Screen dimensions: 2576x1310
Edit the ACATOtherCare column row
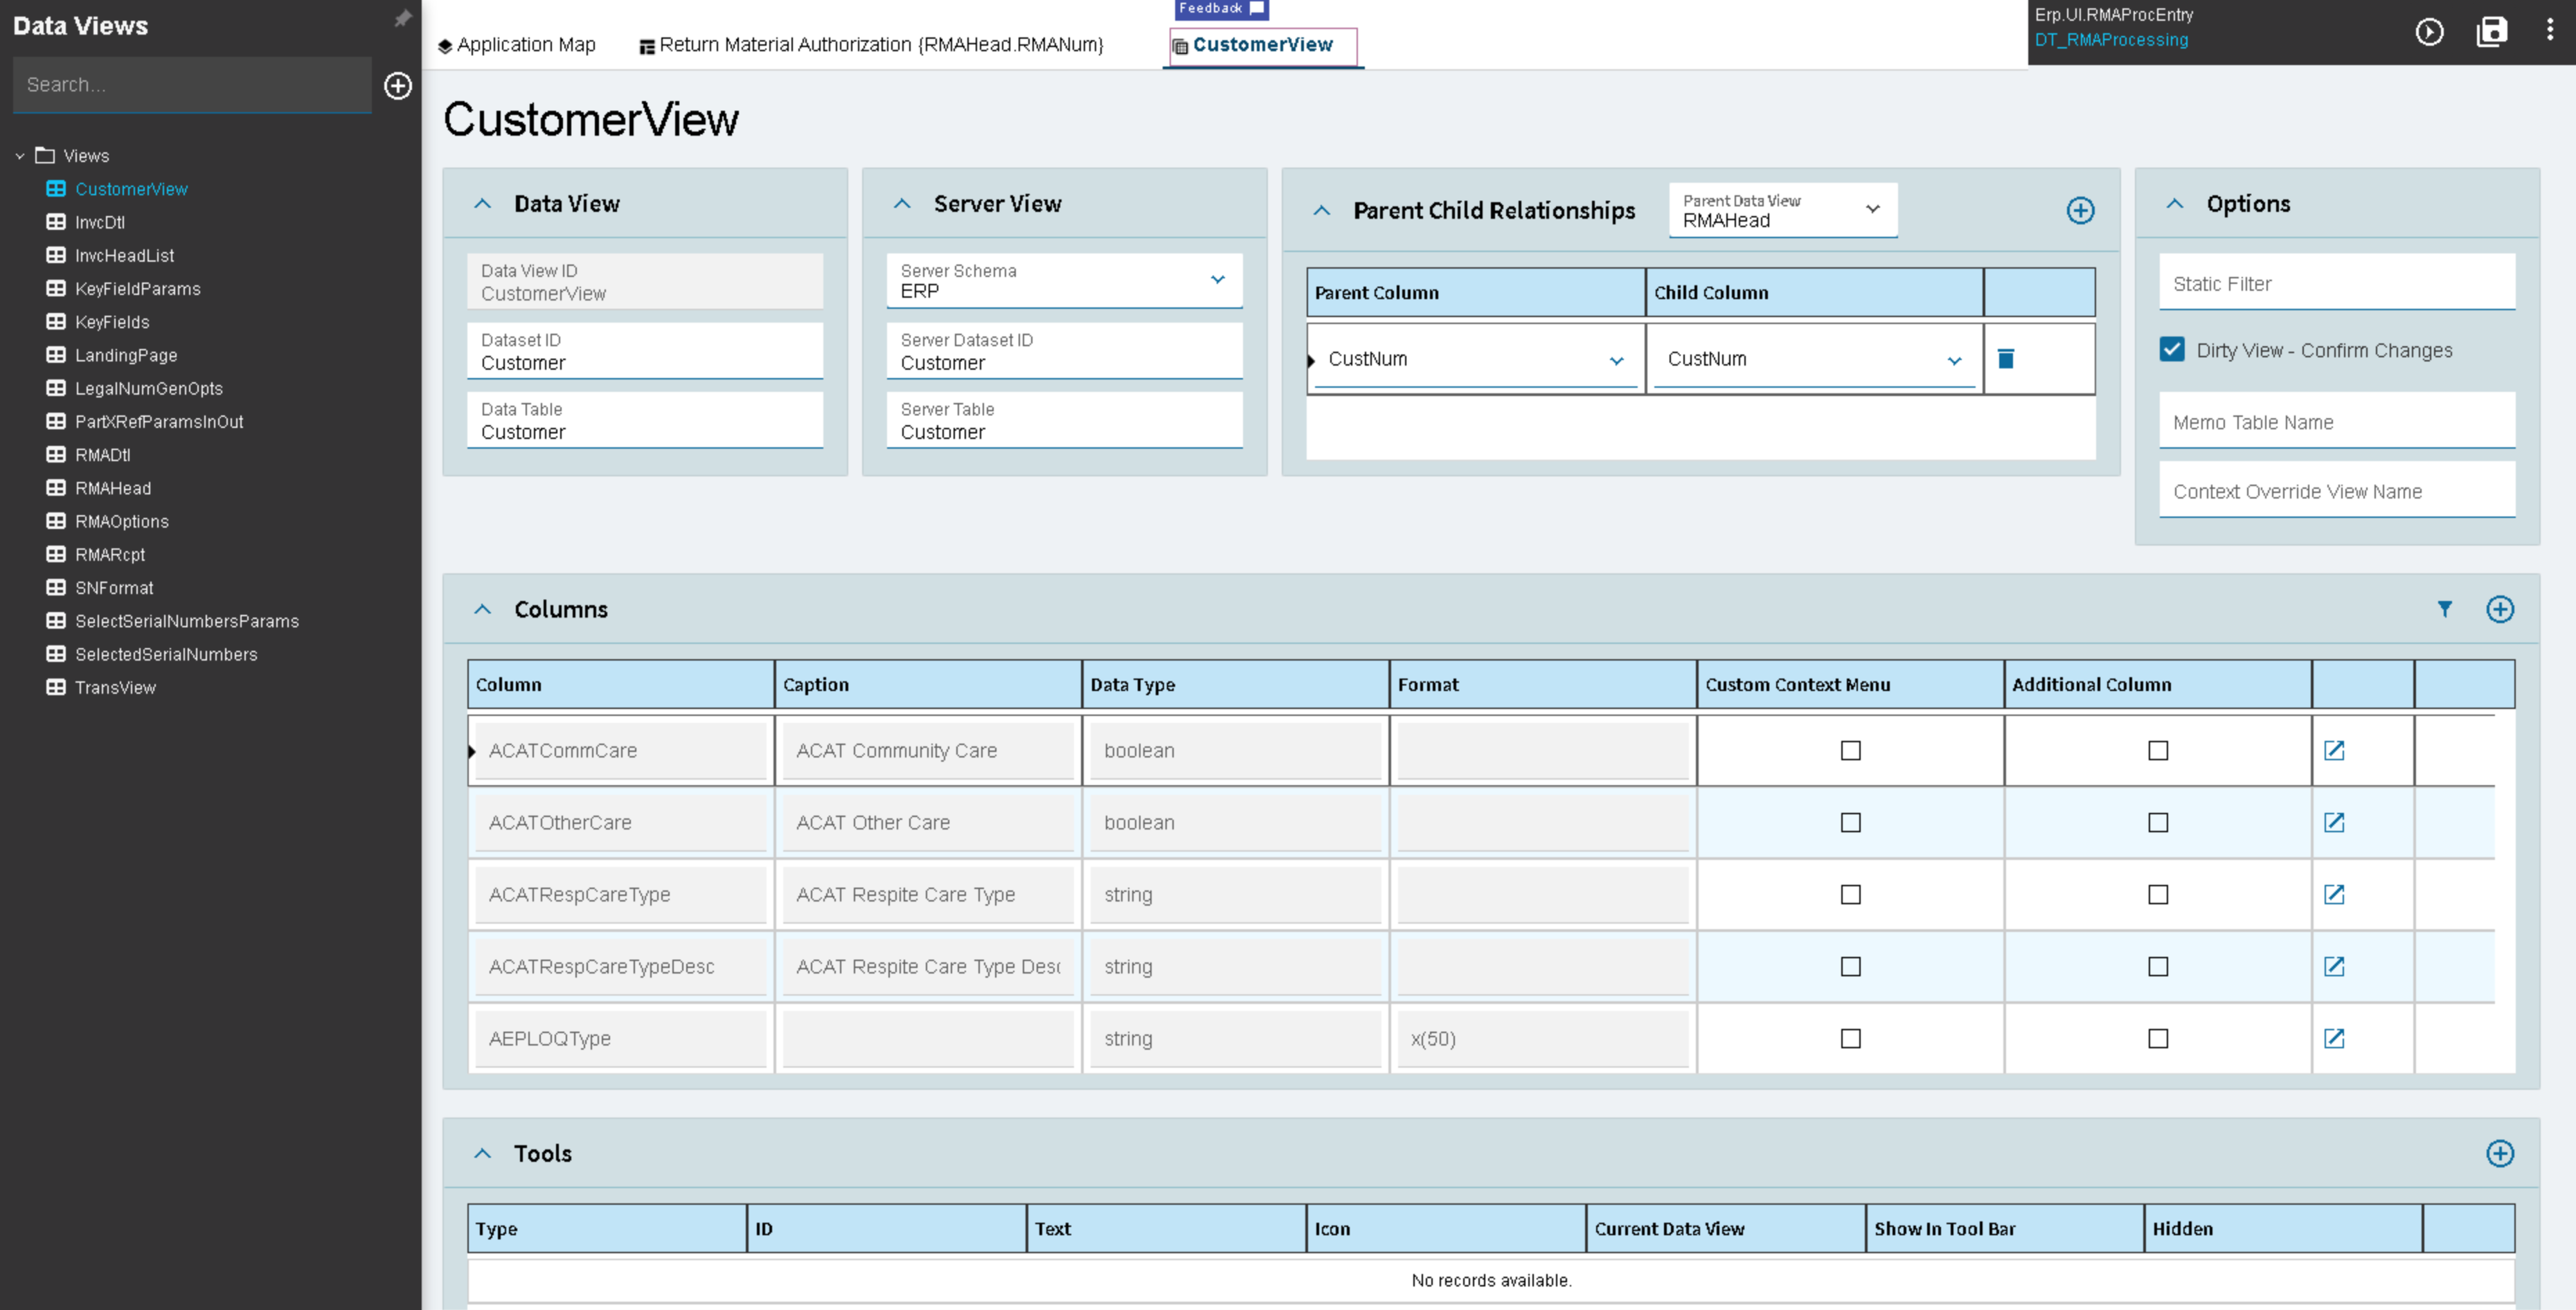2333,823
